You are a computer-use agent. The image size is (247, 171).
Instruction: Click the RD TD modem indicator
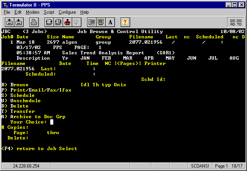(236, 22)
